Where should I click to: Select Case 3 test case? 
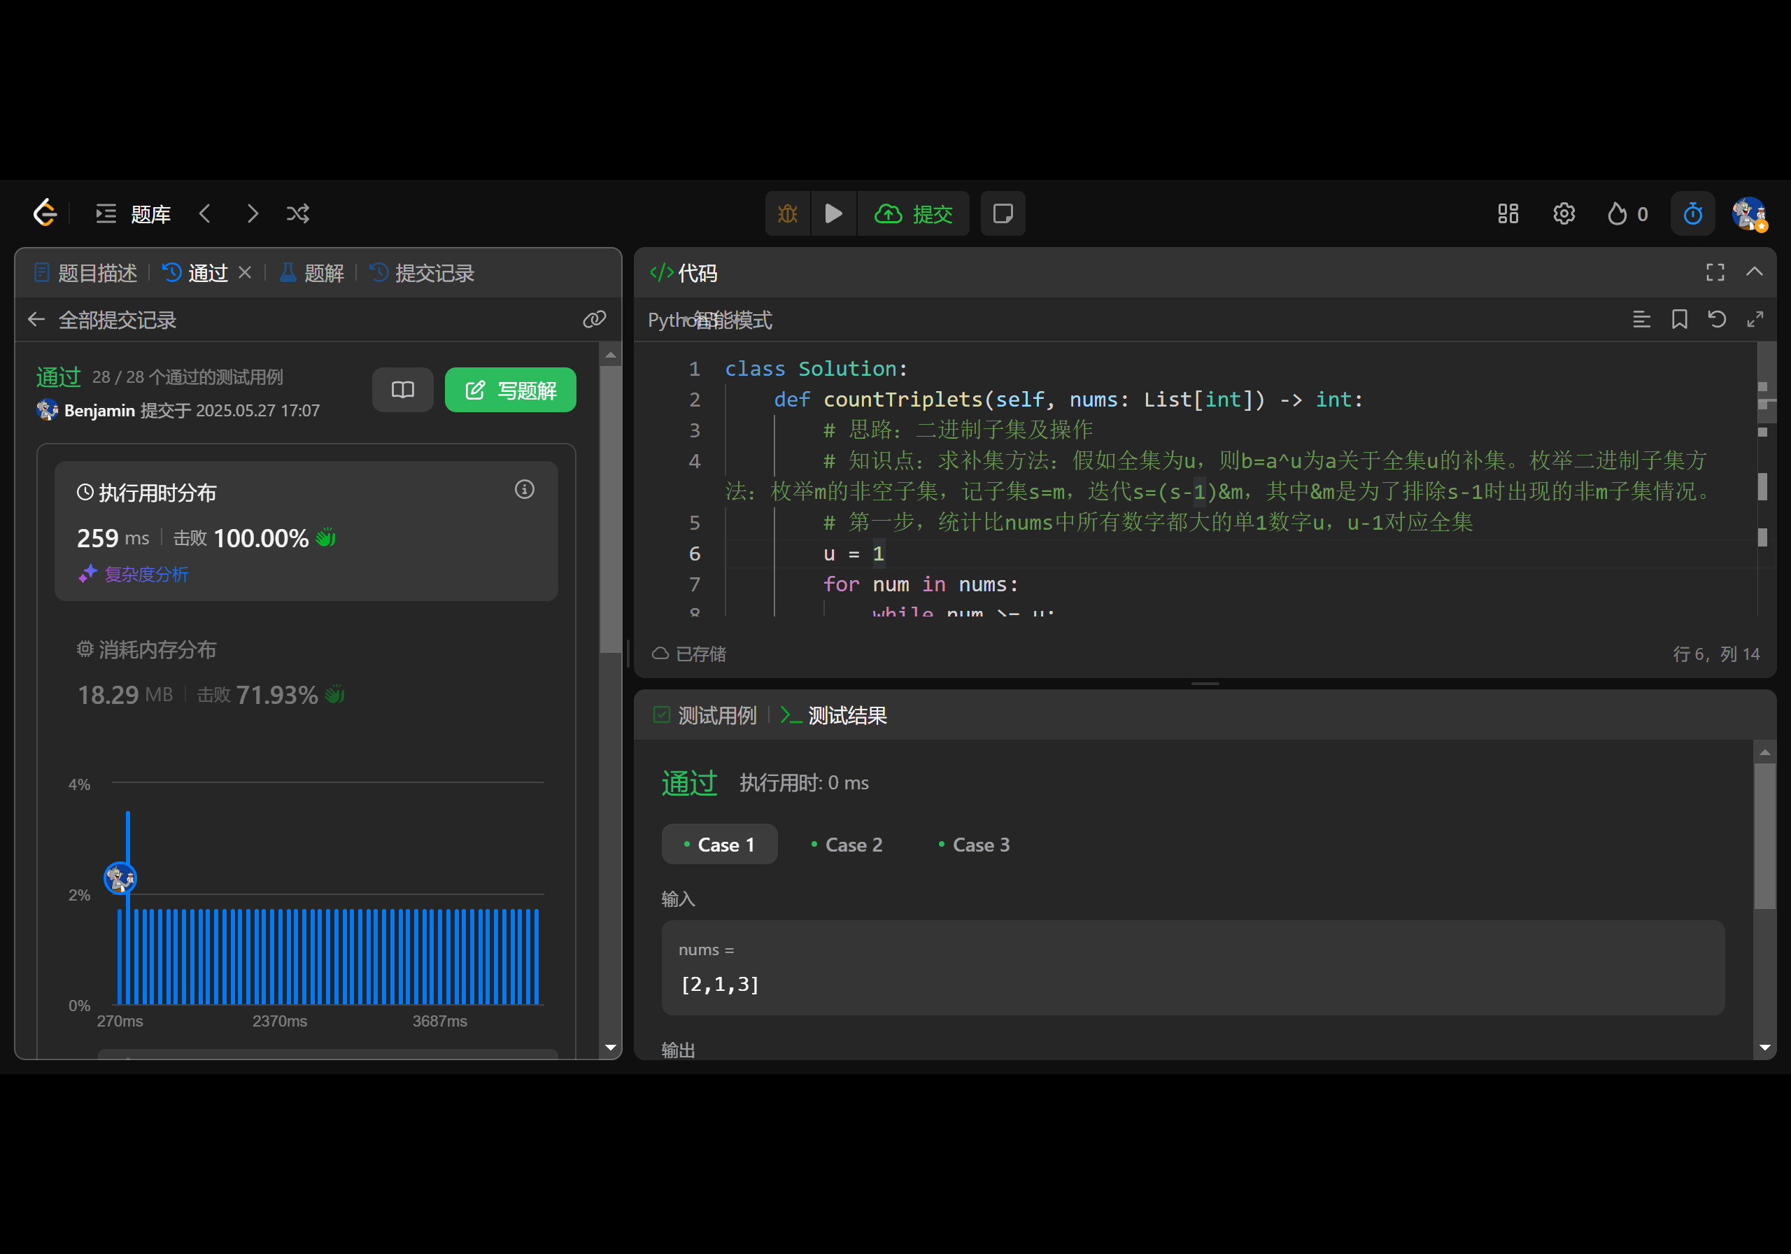click(x=973, y=845)
